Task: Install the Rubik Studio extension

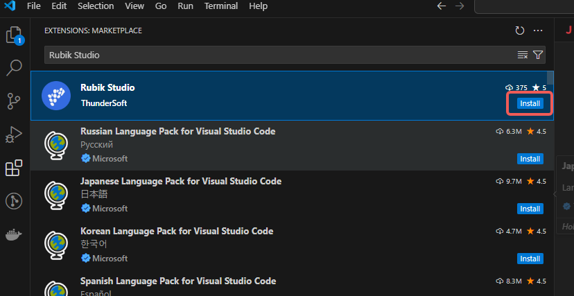Action: click(530, 103)
